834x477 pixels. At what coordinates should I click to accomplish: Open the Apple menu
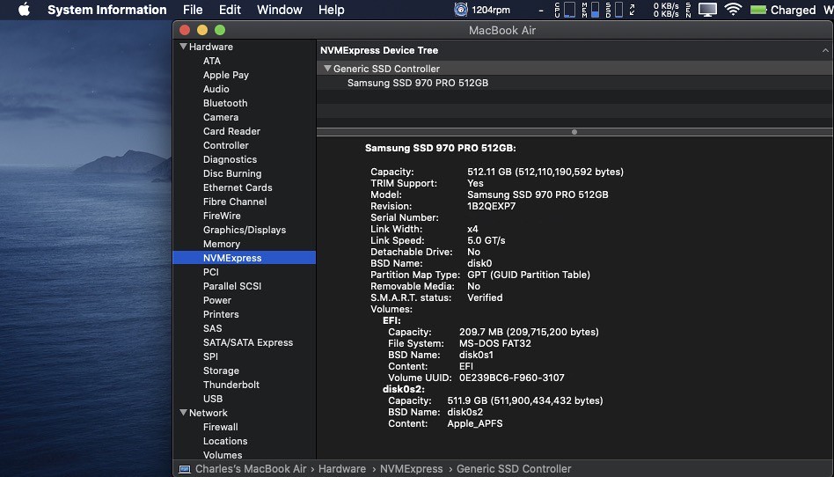click(x=24, y=10)
